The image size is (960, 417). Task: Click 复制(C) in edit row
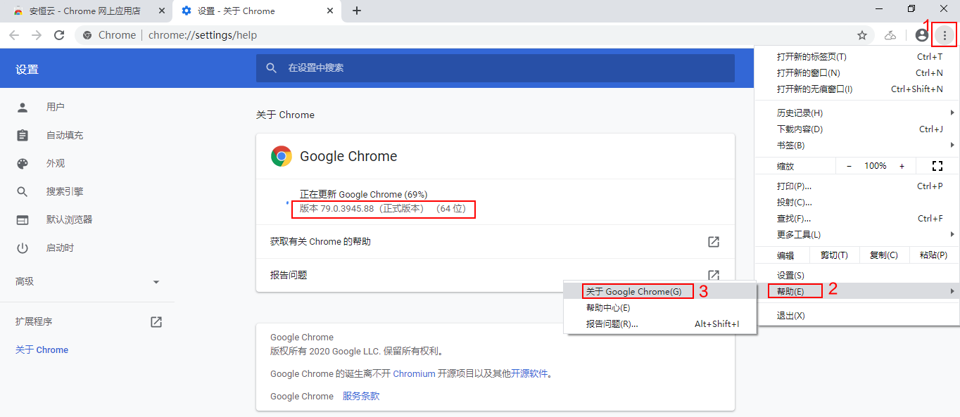coord(883,255)
